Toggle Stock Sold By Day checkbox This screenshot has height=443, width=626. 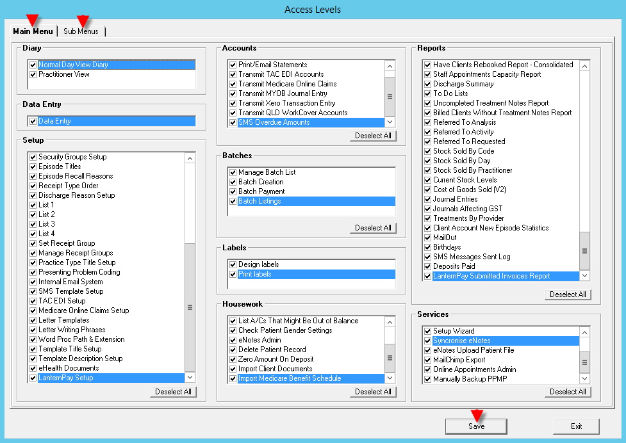click(x=427, y=161)
